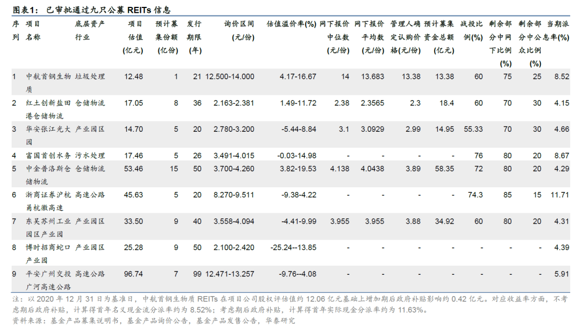The height and width of the screenshot is (327, 576).
Task: Click the valuation cell '14.70'
Action: pos(134,129)
